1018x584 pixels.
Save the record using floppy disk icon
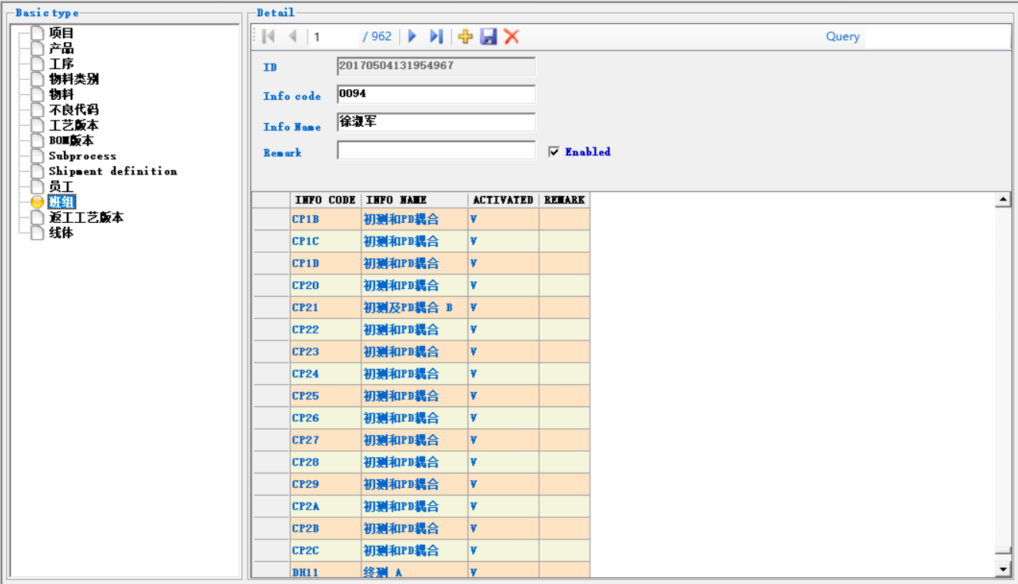click(x=488, y=36)
